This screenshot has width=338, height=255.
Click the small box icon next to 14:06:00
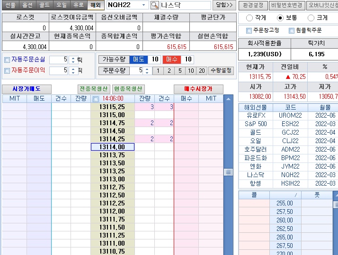point(96,99)
